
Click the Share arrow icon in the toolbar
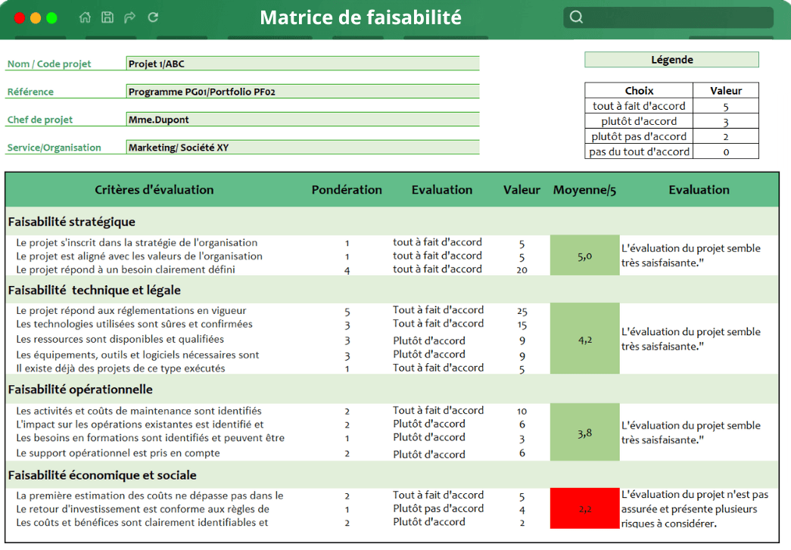(129, 16)
